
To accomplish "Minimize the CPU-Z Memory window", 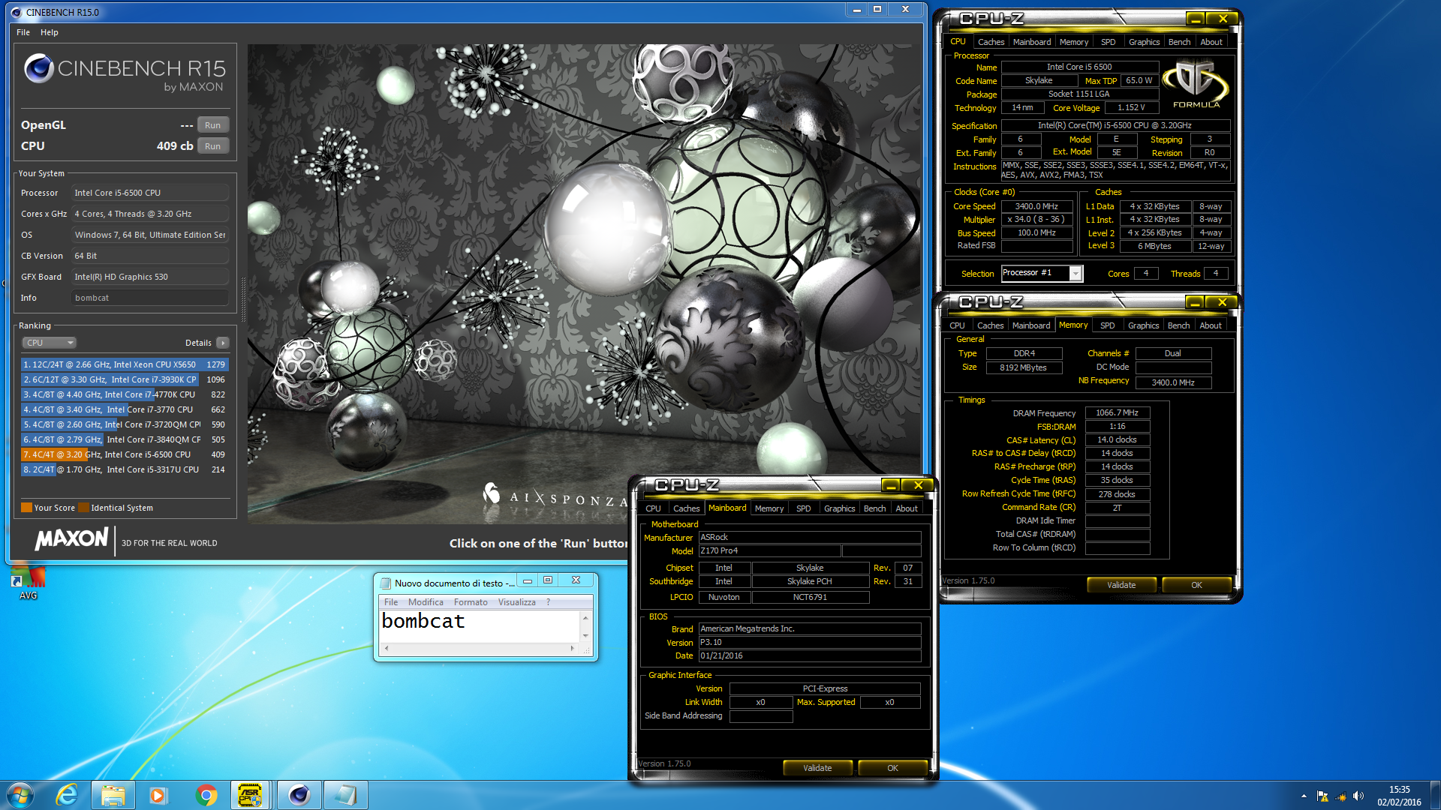I will pyautogui.click(x=1195, y=302).
